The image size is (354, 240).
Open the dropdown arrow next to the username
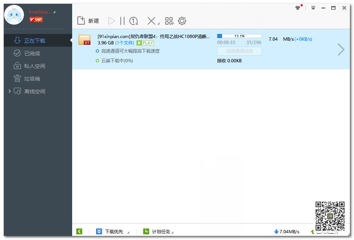(x=54, y=12)
